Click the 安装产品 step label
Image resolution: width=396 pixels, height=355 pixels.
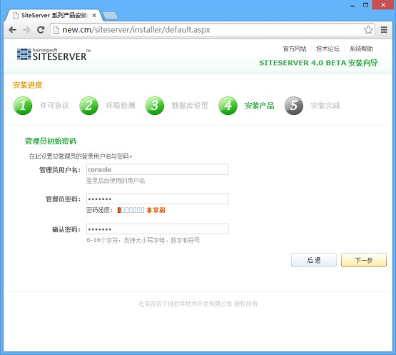coord(260,106)
